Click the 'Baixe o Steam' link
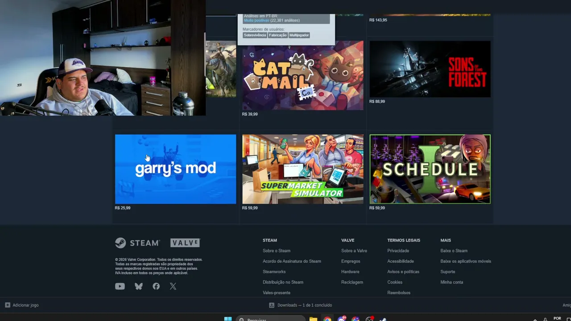 point(454,251)
